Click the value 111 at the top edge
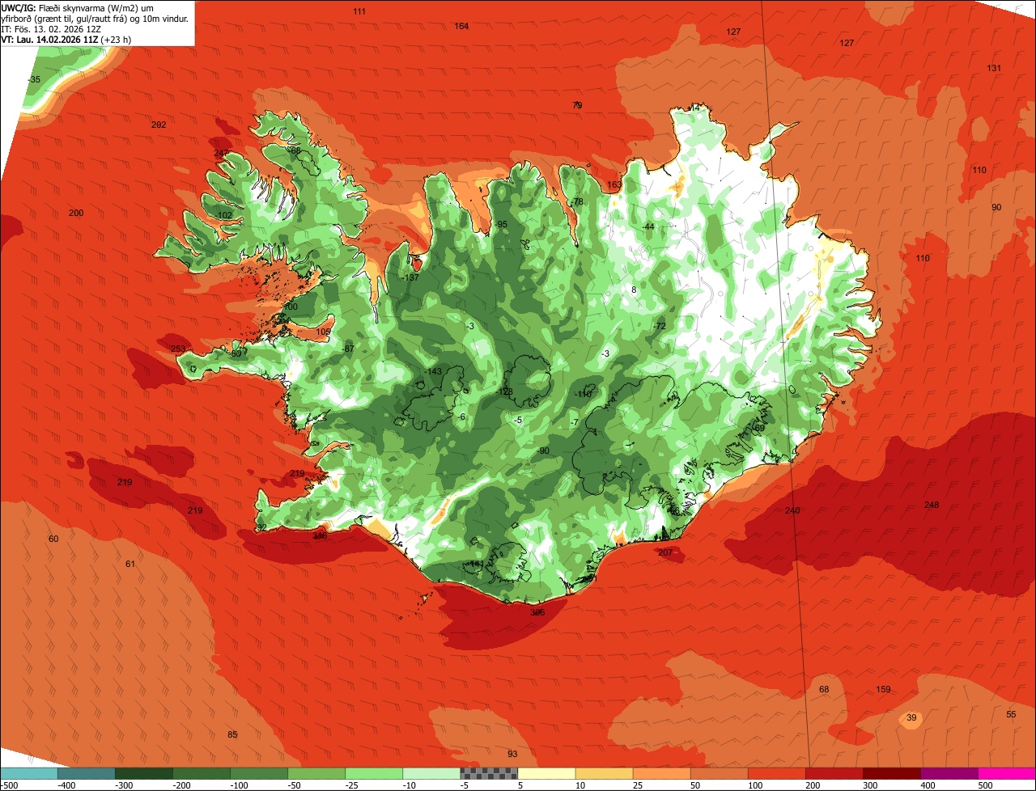The image size is (1036, 791). pos(359,11)
